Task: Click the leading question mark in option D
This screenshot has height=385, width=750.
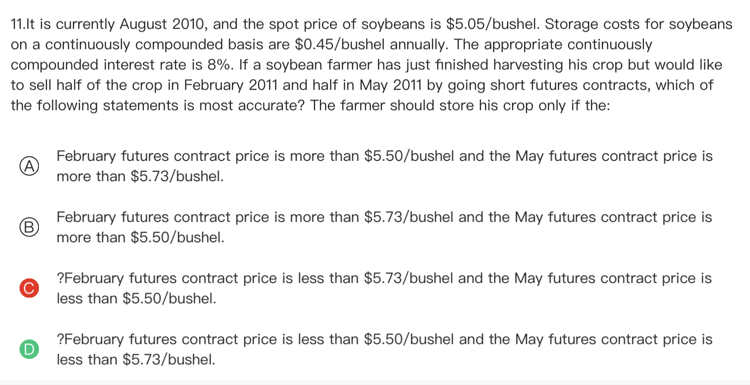Action: point(60,339)
